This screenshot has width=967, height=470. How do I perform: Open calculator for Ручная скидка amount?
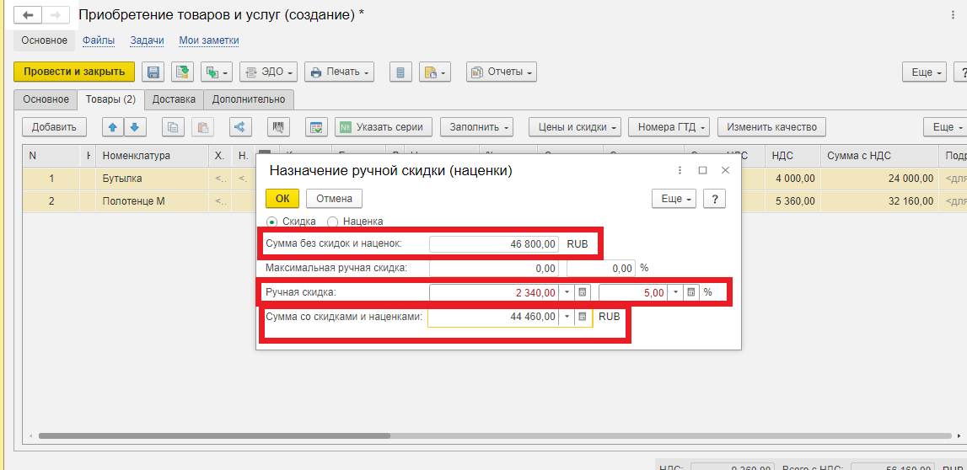582,293
